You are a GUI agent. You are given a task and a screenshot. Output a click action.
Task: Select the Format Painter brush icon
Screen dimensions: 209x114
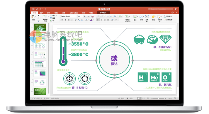click(38, 21)
